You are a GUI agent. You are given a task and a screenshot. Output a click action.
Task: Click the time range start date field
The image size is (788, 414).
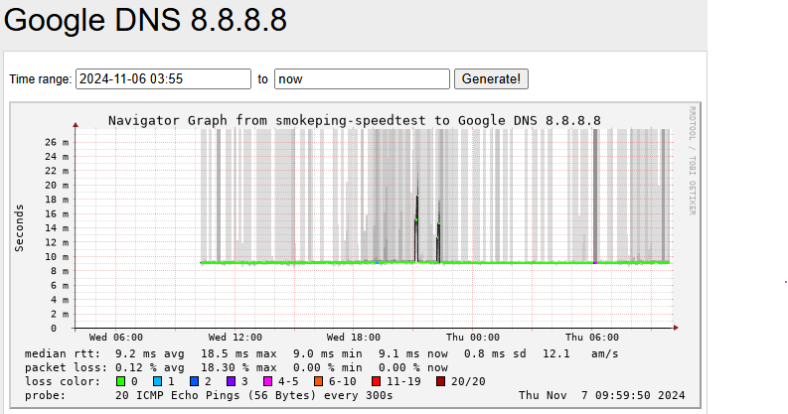pyautogui.click(x=163, y=79)
